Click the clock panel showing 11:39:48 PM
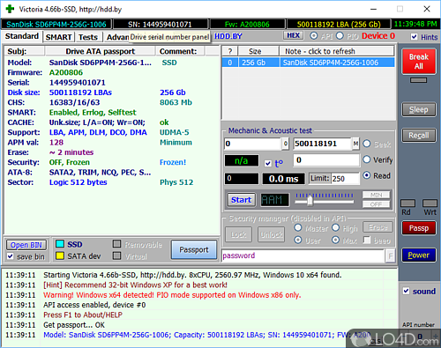The image size is (441, 348). click(x=415, y=24)
